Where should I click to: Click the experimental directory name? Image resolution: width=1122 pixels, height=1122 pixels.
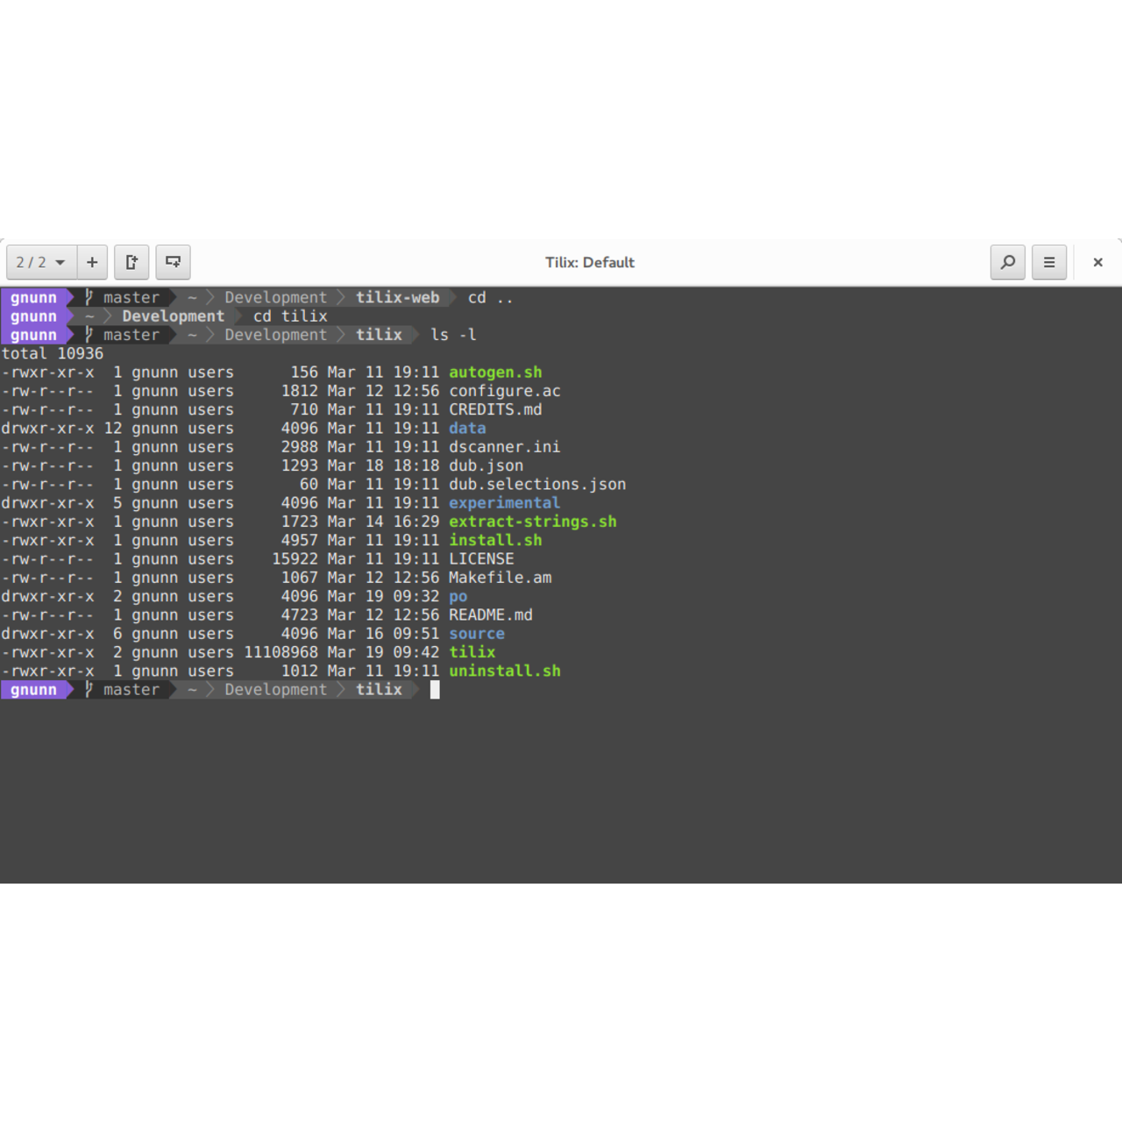pos(504,503)
